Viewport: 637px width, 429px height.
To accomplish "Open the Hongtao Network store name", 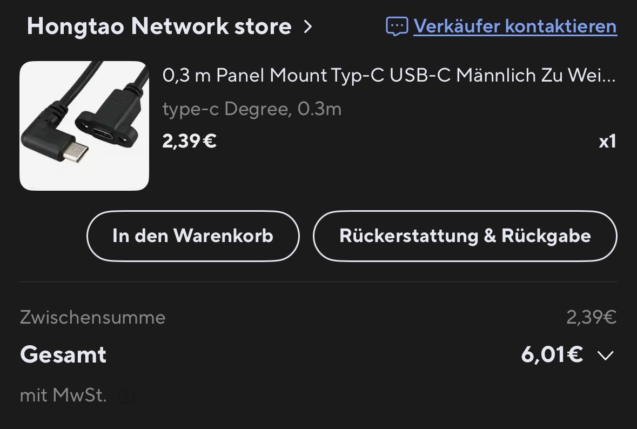I will 159,26.
